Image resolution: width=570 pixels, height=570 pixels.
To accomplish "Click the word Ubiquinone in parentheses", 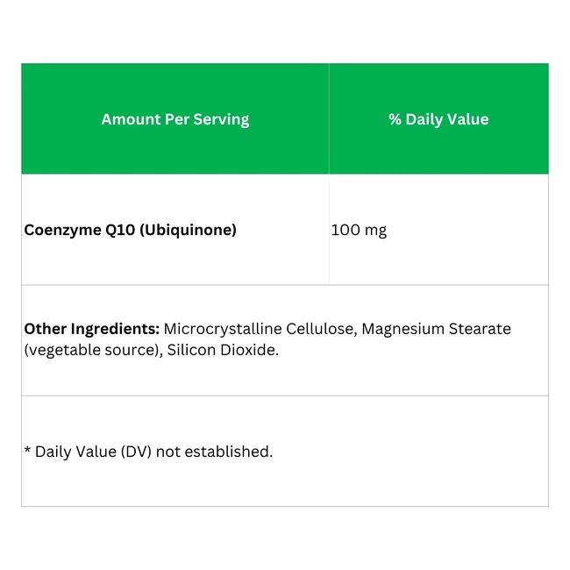I will click(188, 230).
